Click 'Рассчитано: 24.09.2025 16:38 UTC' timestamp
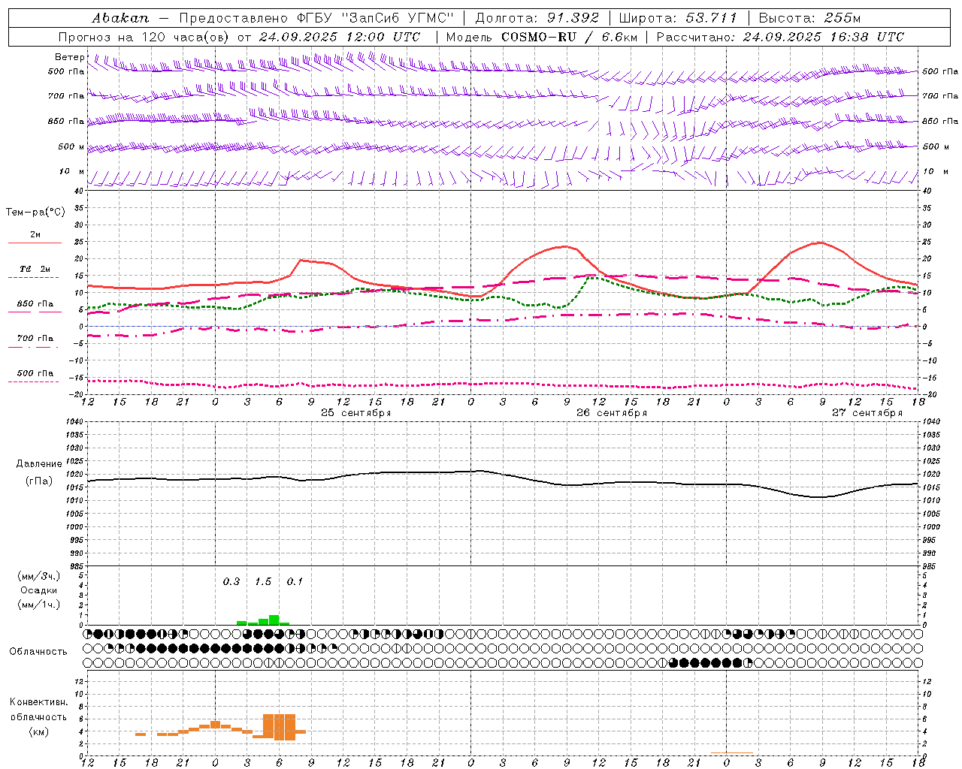This screenshot has height=769, width=962. point(780,37)
